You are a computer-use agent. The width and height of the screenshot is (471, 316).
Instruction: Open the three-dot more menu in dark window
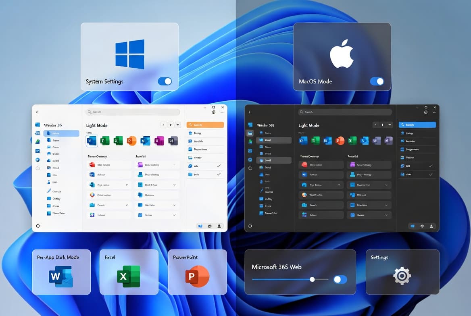pyautogui.click(x=434, y=112)
